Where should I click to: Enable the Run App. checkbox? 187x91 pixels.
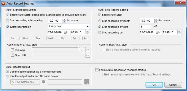pos(13,50)
